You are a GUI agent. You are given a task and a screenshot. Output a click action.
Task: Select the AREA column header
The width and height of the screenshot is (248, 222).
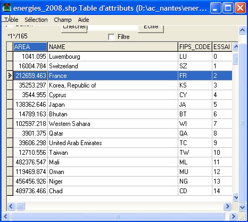pos(30,47)
